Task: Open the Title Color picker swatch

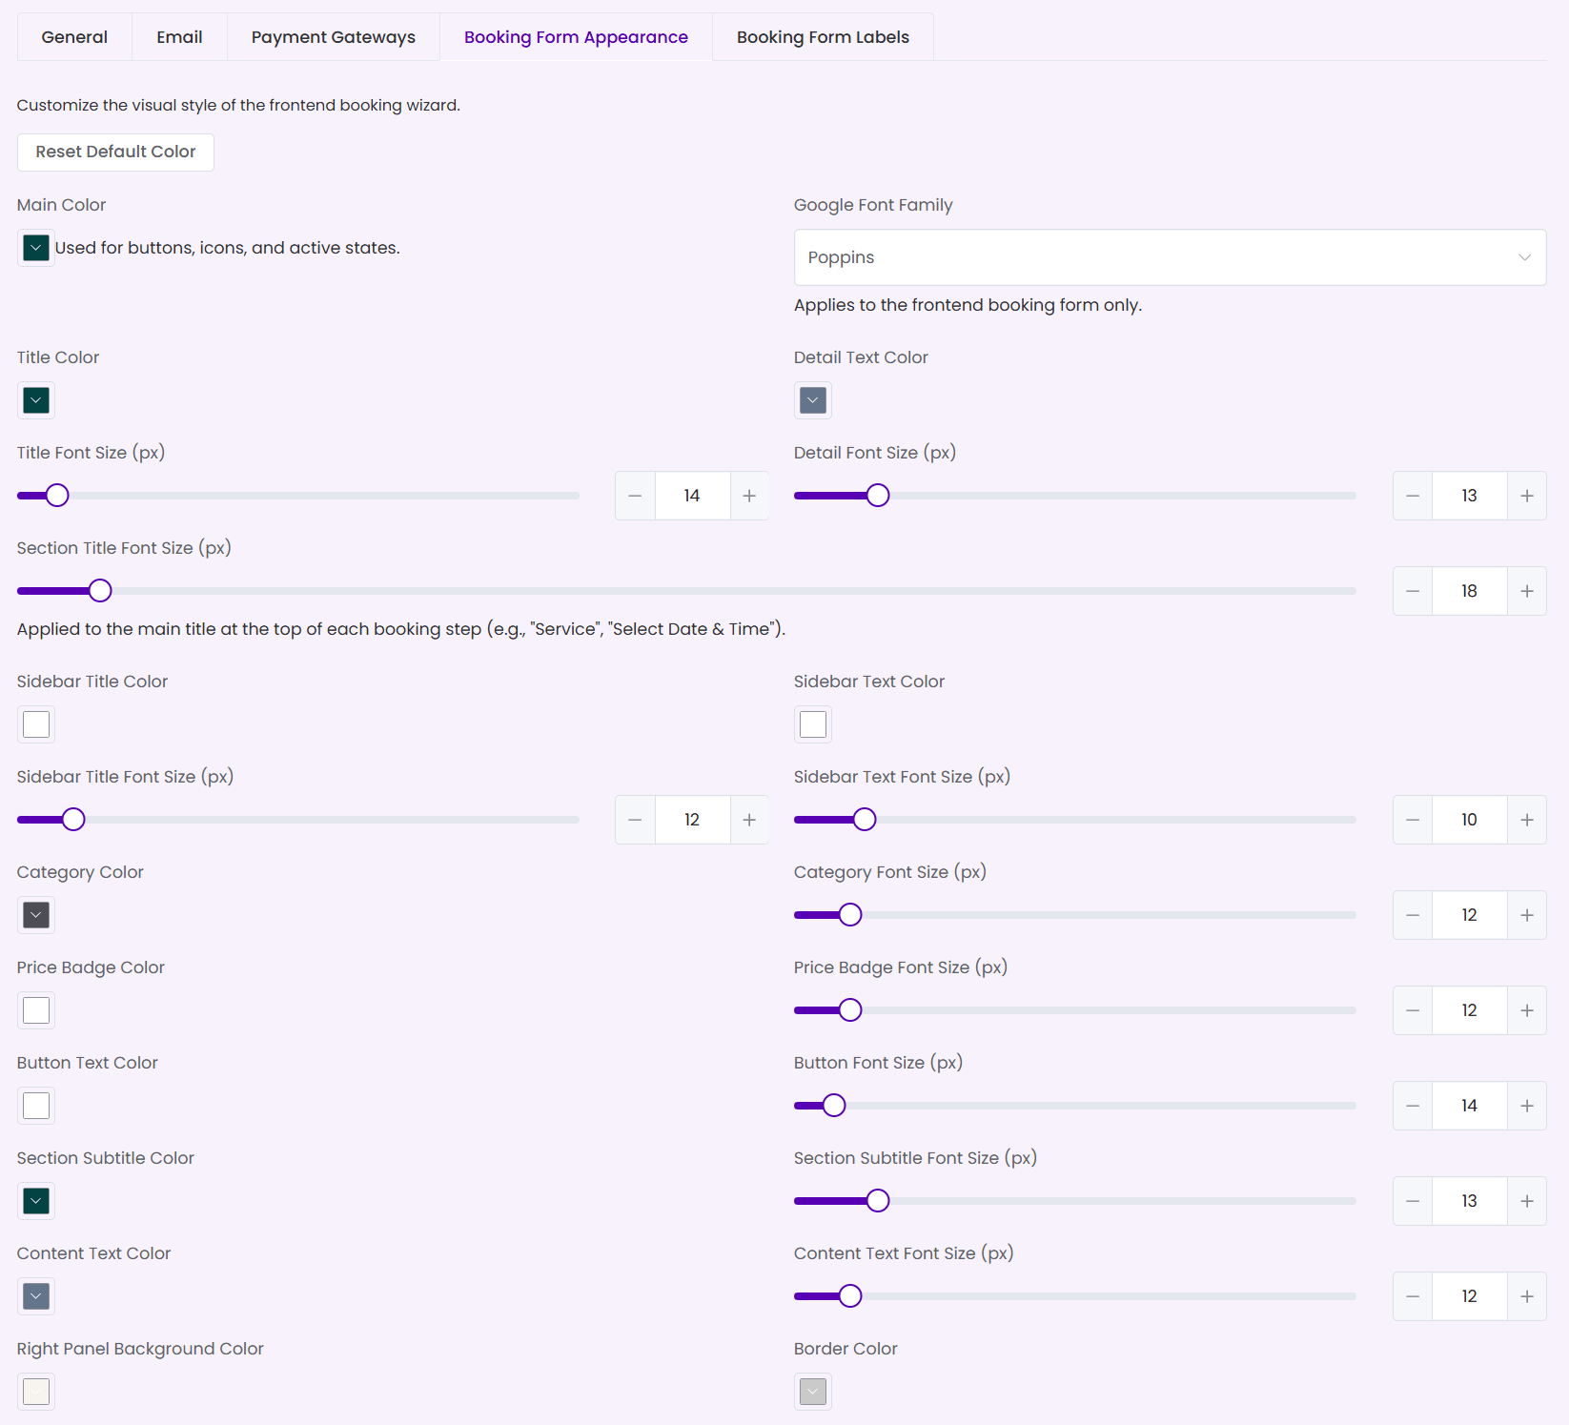Action: 36,400
